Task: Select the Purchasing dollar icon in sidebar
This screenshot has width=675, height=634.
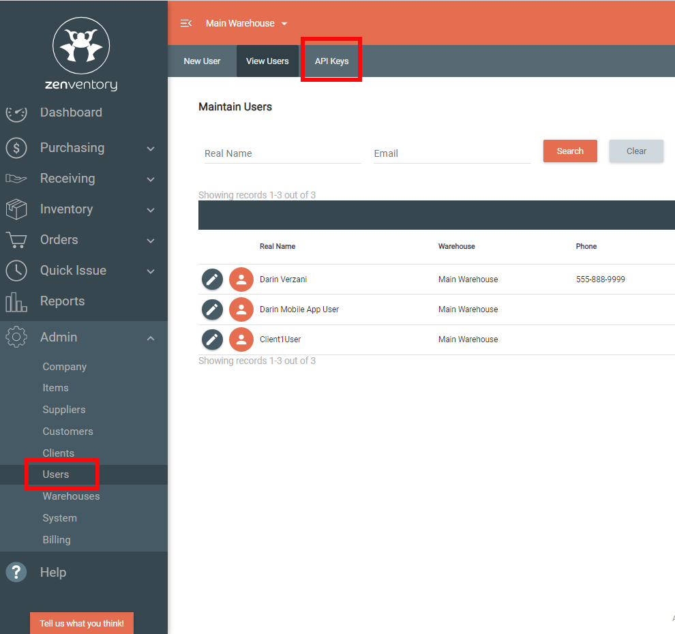Action: pyautogui.click(x=16, y=147)
